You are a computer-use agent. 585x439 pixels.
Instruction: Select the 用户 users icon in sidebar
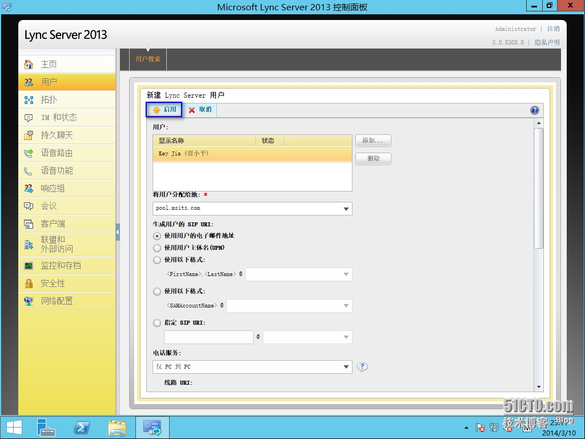pos(29,82)
